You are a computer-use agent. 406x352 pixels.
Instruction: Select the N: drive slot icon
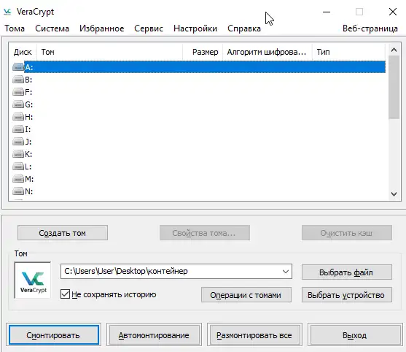click(x=18, y=191)
